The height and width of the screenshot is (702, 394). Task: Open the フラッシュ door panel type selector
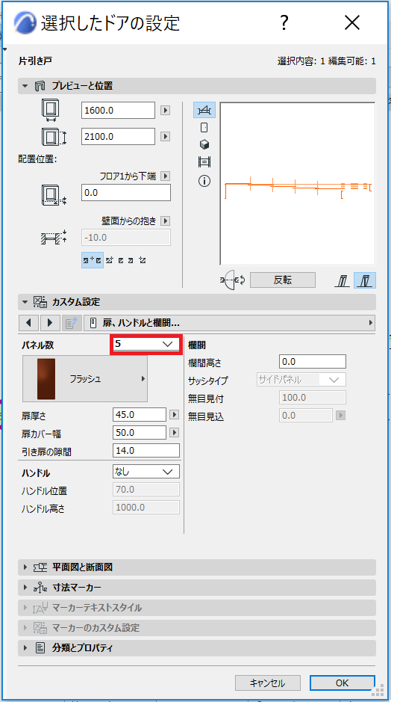tap(85, 379)
